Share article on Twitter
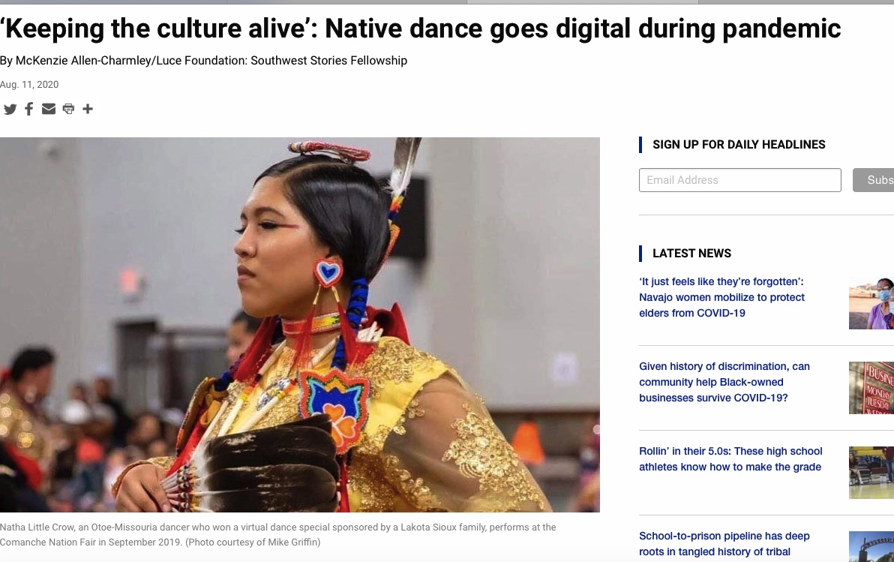 [x=10, y=109]
